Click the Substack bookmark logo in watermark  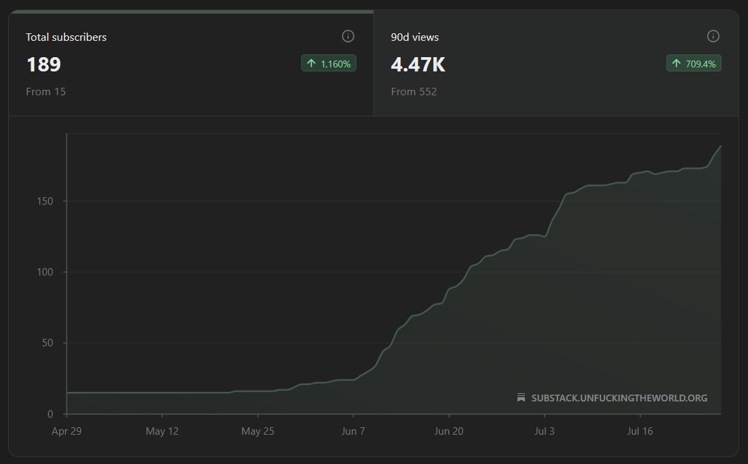(x=522, y=397)
